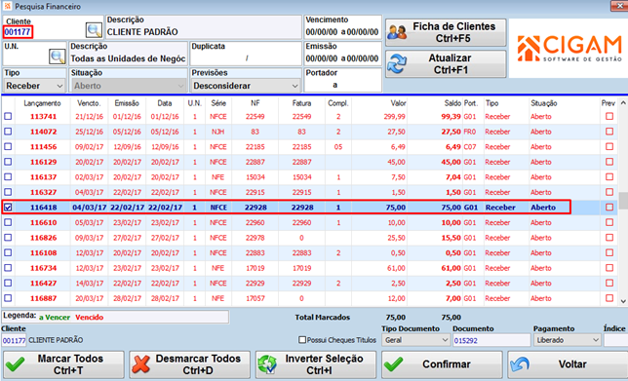Check the box for lançamento 116108

(x=8, y=253)
